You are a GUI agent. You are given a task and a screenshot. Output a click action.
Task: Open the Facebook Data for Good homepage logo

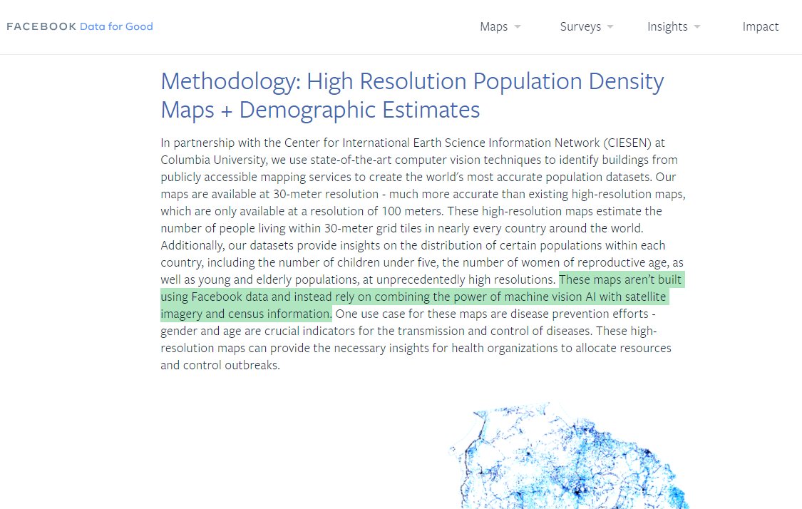[80, 26]
